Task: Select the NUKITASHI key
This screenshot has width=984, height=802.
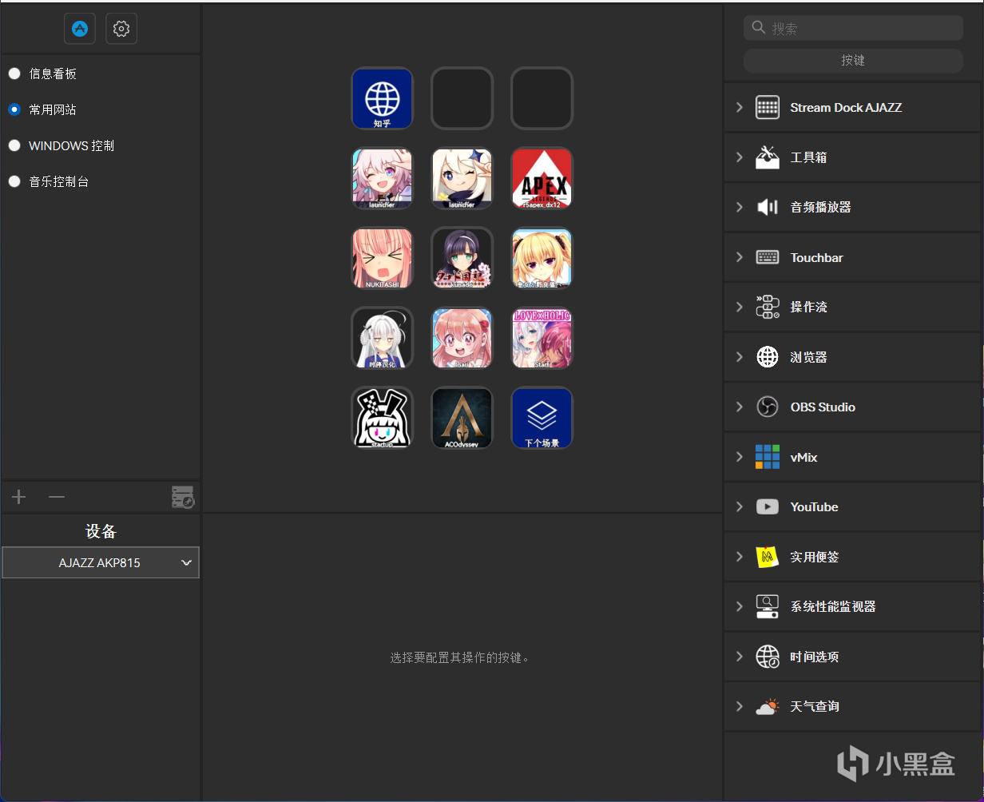Action: click(383, 258)
